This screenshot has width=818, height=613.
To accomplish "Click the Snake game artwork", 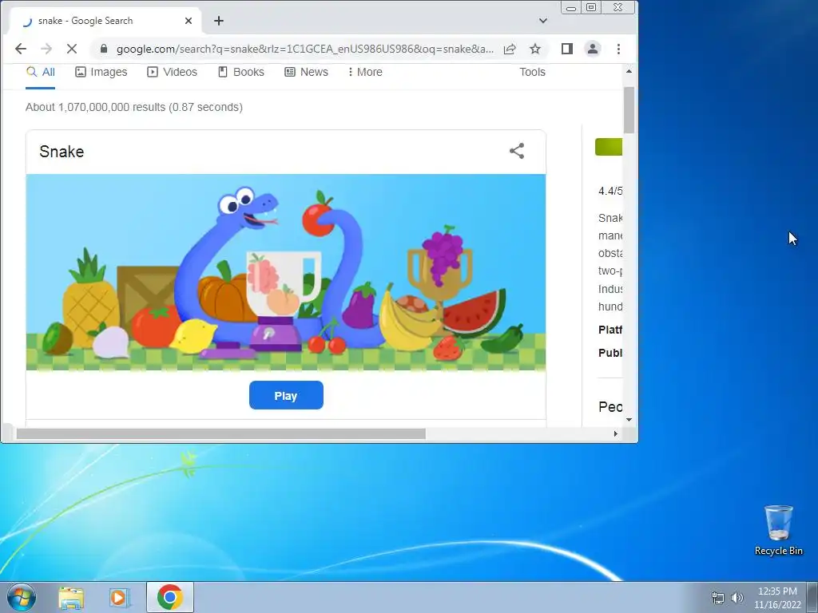I will pyautogui.click(x=286, y=272).
